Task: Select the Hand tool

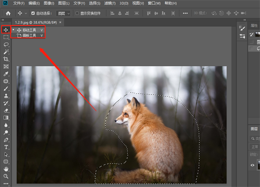Action: tap(6, 169)
